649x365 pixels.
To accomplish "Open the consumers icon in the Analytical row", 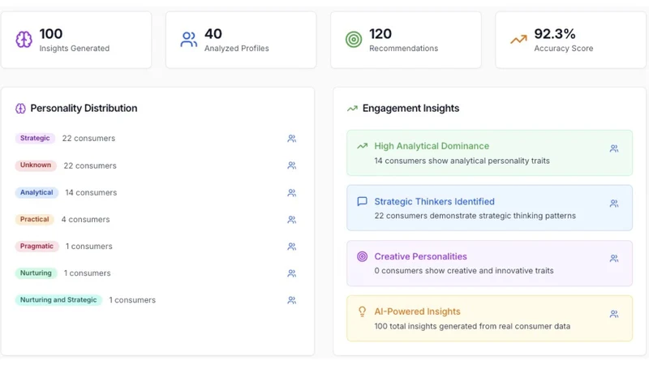I will click(x=292, y=193).
